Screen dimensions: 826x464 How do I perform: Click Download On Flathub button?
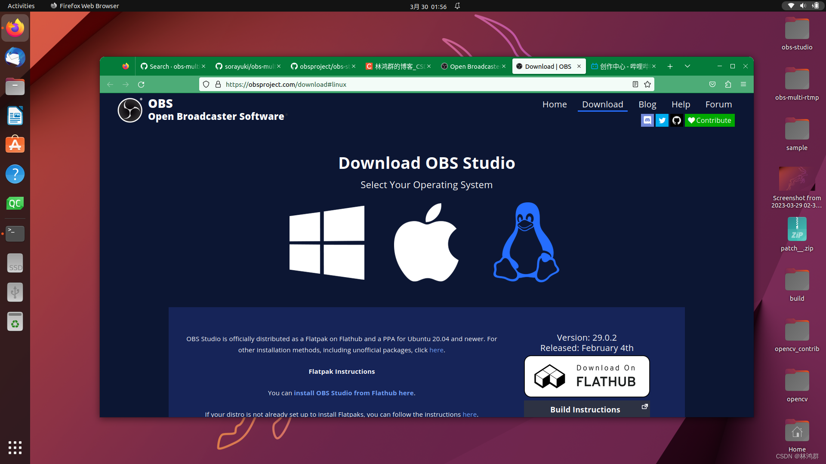(x=587, y=376)
